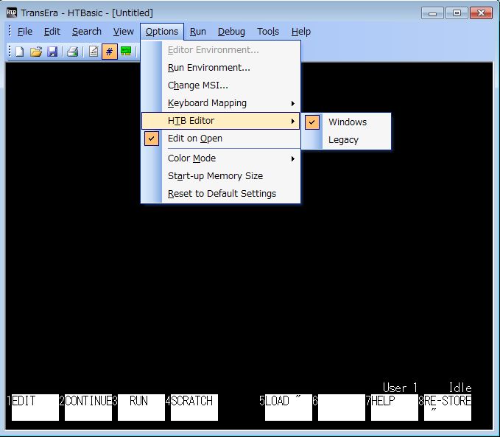The image size is (500, 437).
Task: Close the open Options menu
Action: tap(162, 32)
